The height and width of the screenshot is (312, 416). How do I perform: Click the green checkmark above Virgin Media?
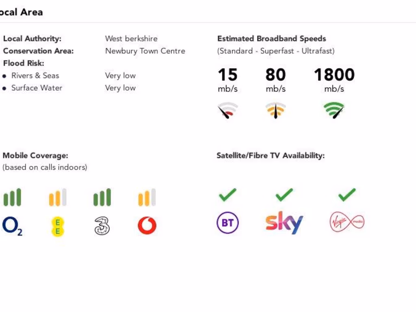[347, 195]
